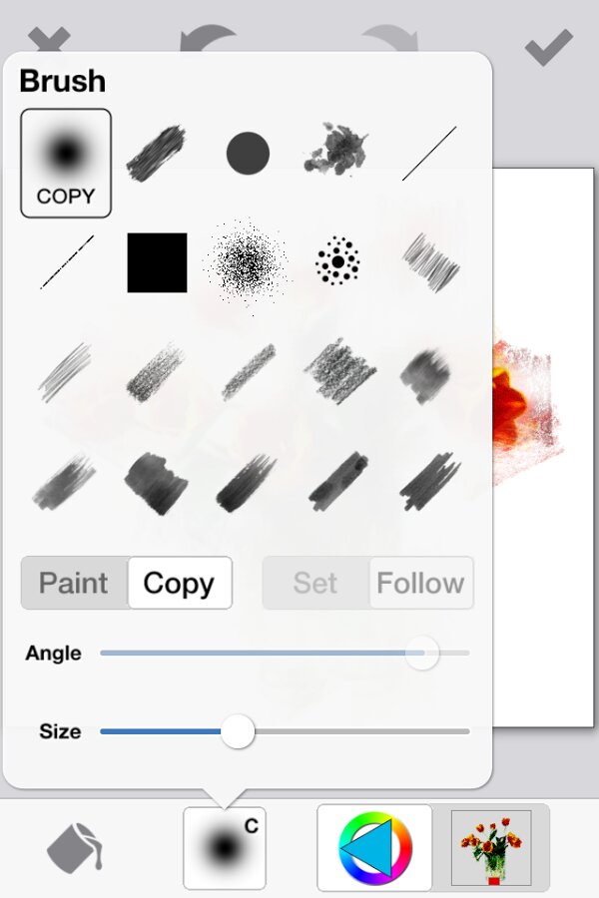Pick the solid black square brush
The width and height of the screenshot is (599, 898).
tap(157, 262)
